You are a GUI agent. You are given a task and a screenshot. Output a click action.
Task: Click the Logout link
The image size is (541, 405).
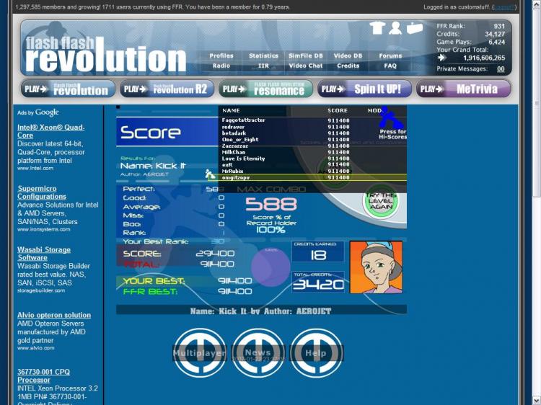[x=504, y=6]
